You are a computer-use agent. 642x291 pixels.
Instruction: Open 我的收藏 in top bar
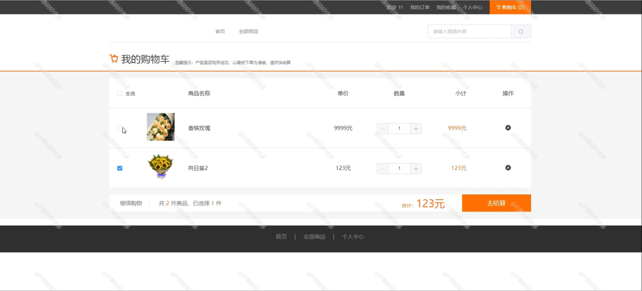(446, 8)
